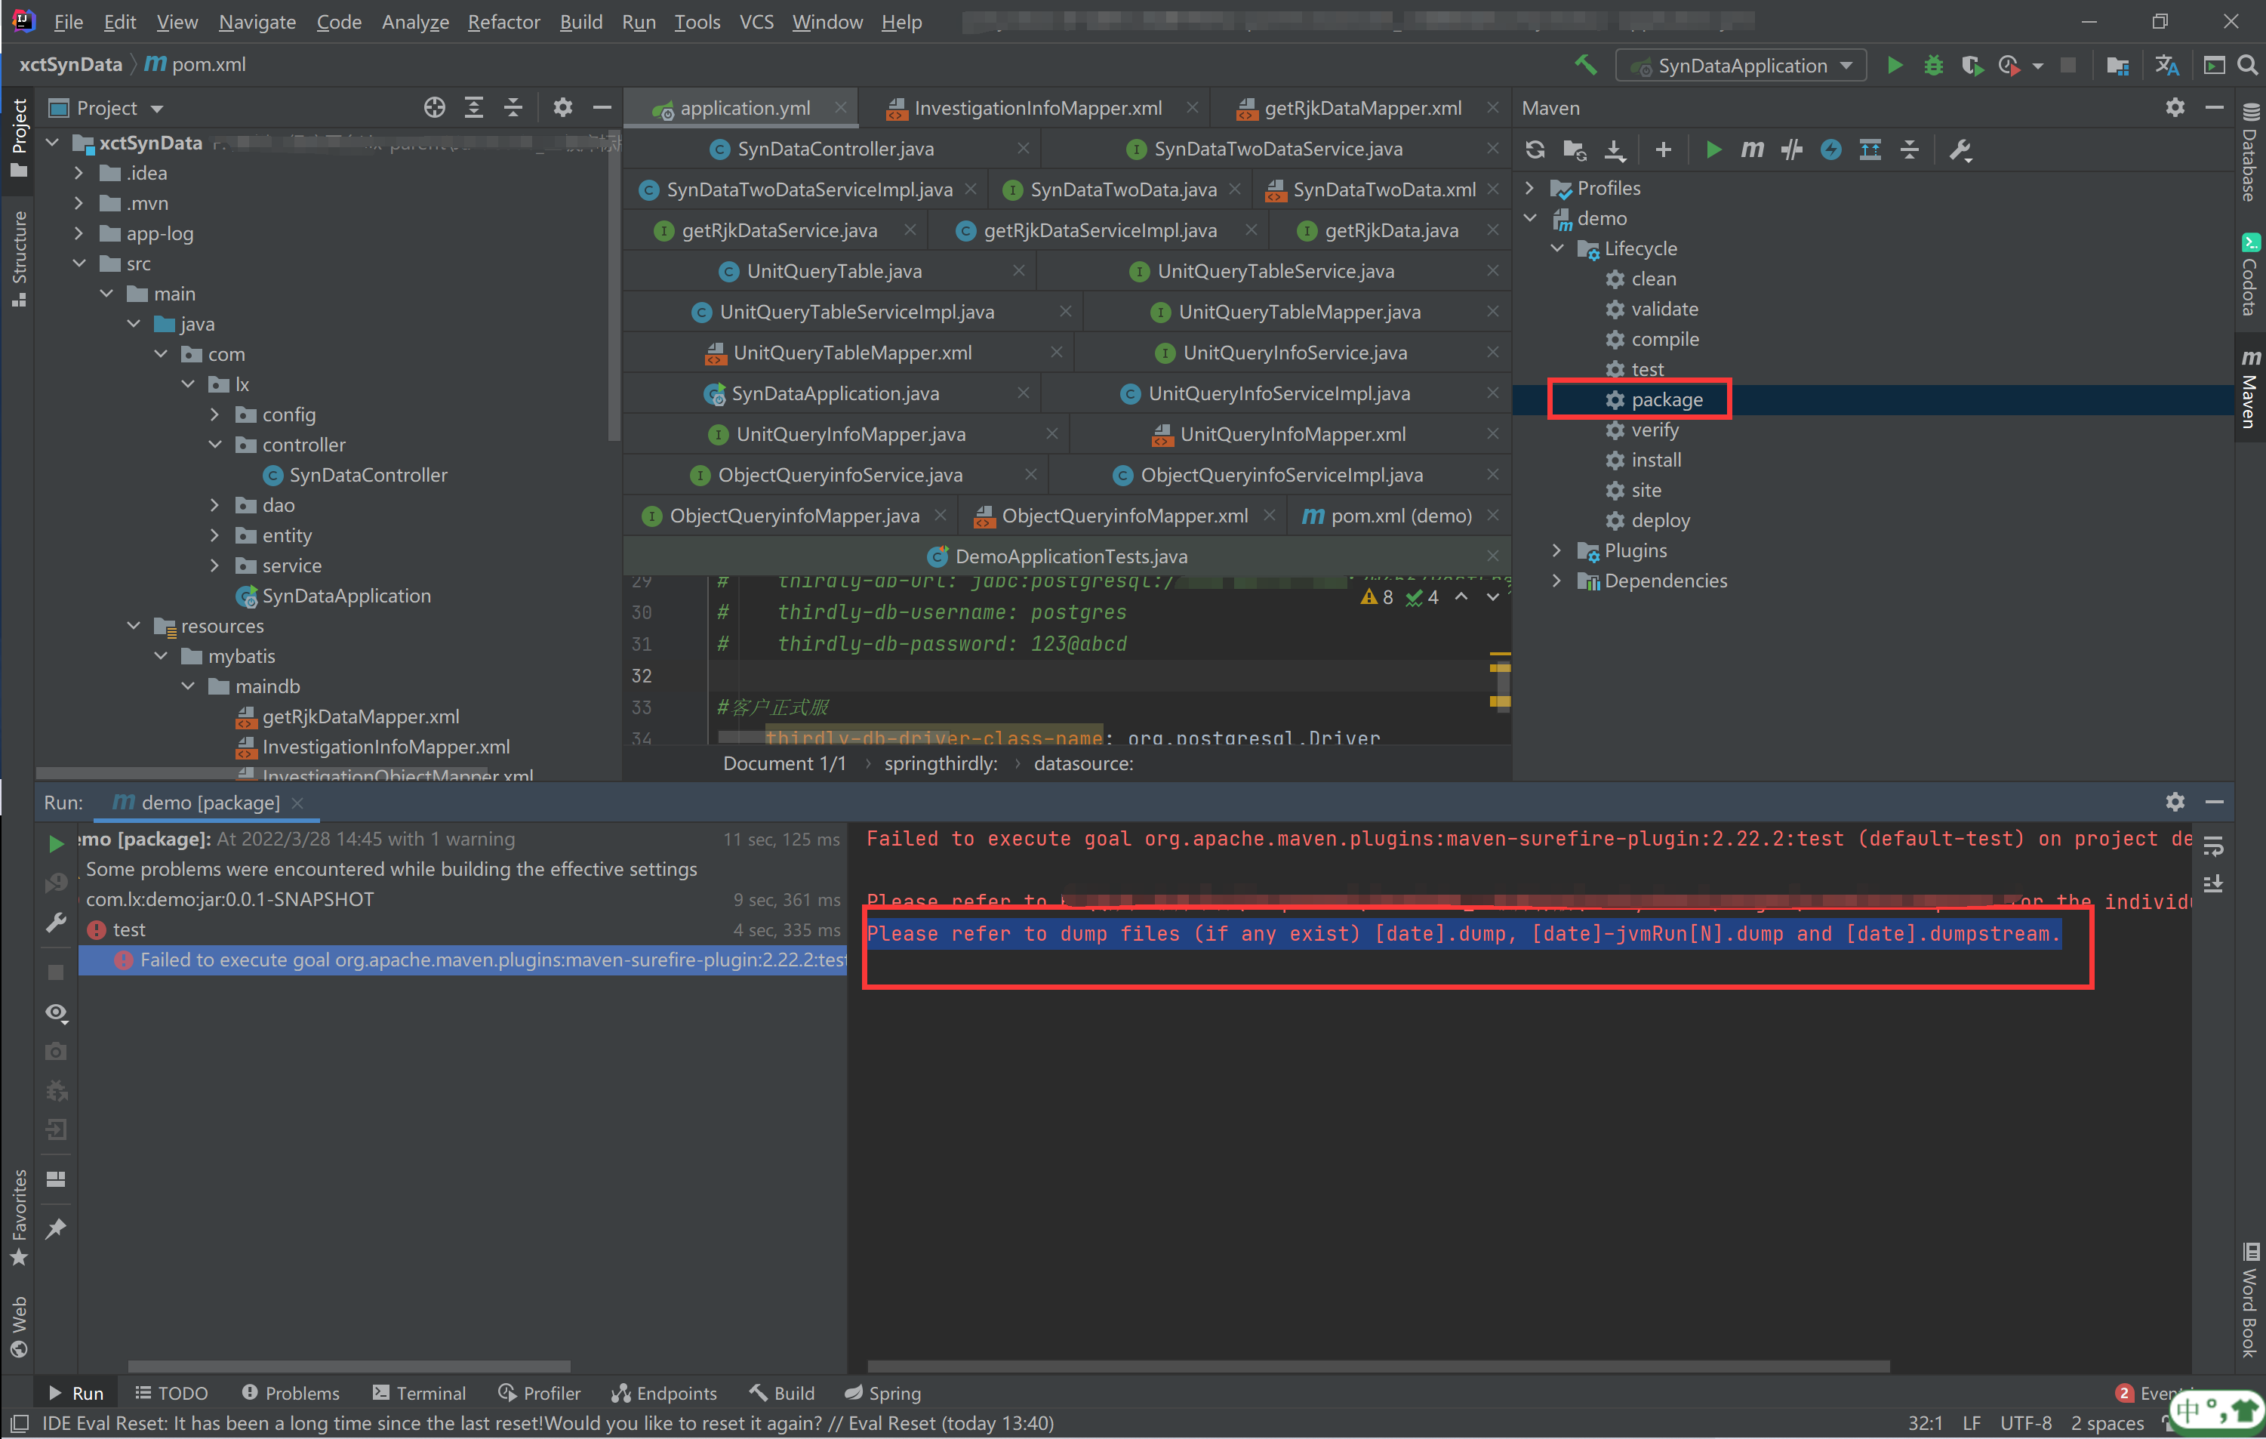Open Maven settings wrench icon
Viewport: 2266px width, 1439px height.
pos(1960,149)
